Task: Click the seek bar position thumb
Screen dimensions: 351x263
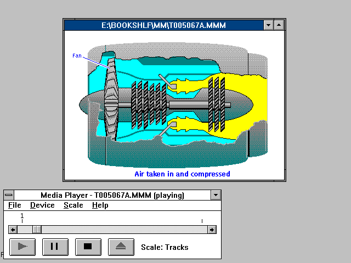Action: [x=37, y=230]
